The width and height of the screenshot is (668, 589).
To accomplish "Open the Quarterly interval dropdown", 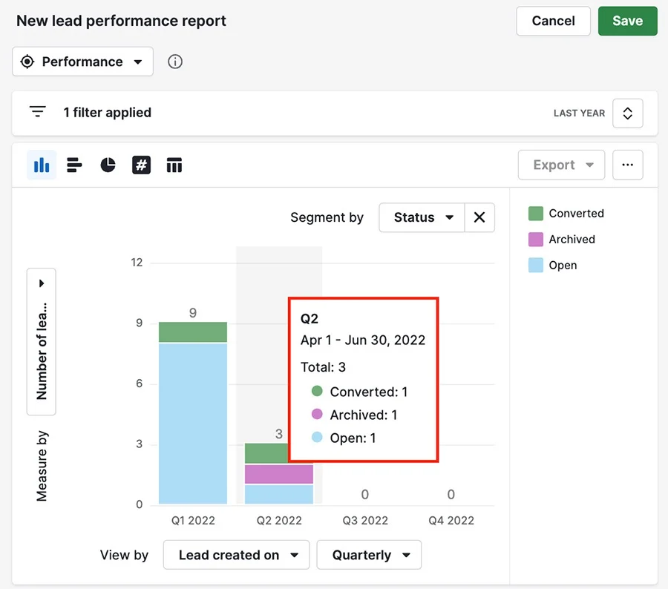I will (x=369, y=555).
